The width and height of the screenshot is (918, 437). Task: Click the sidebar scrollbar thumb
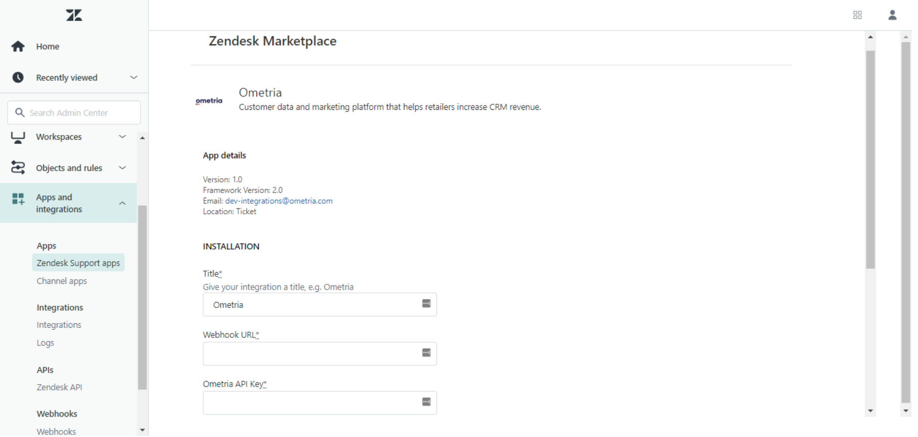pos(142,297)
